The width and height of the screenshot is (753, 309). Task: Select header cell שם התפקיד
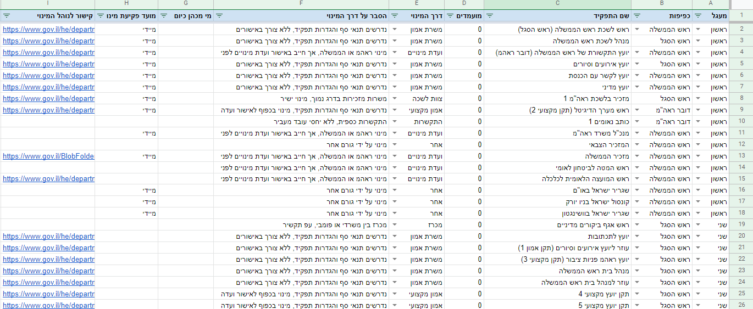click(558, 16)
